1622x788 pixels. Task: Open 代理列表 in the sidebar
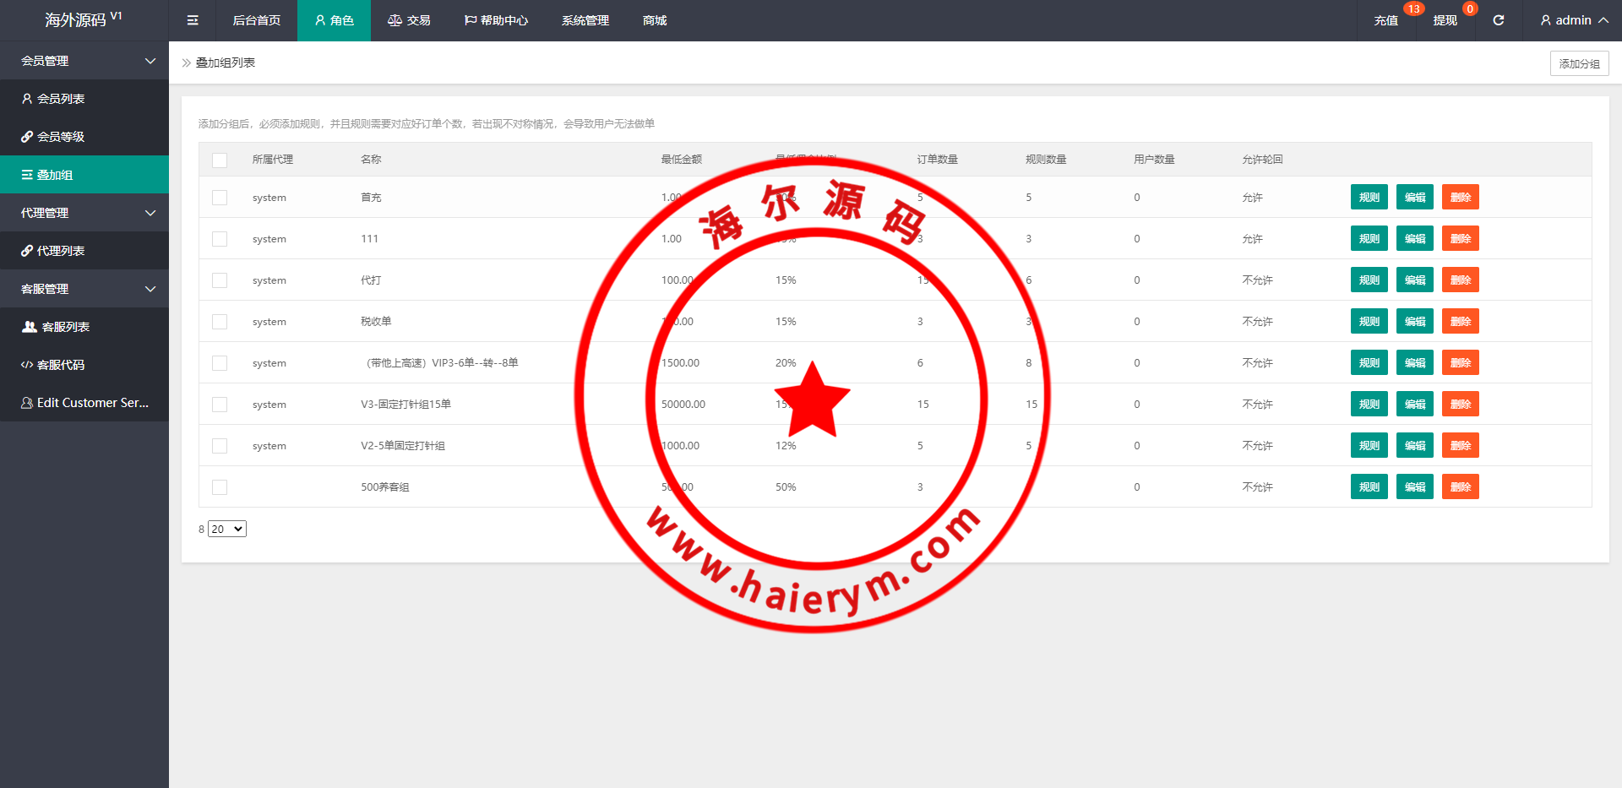pos(52,251)
